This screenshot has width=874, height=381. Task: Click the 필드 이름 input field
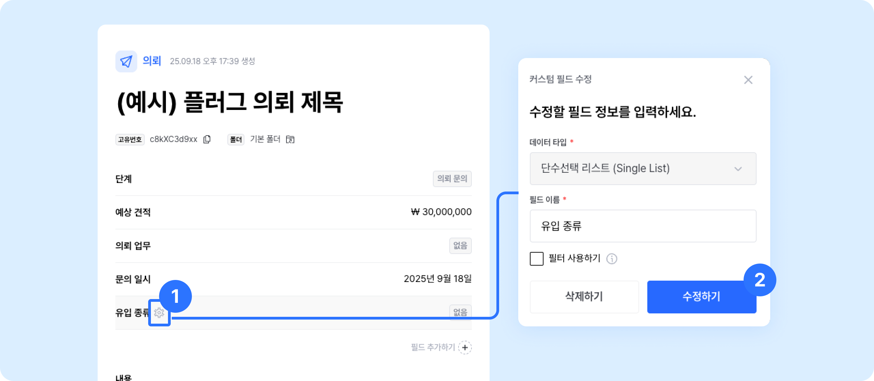coord(643,226)
